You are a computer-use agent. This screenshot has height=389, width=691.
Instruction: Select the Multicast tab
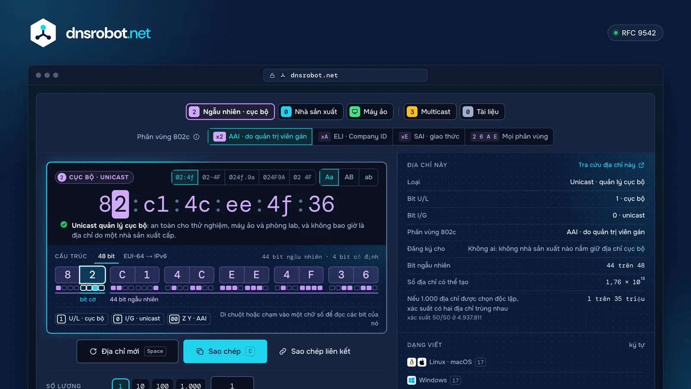(x=430, y=112)
